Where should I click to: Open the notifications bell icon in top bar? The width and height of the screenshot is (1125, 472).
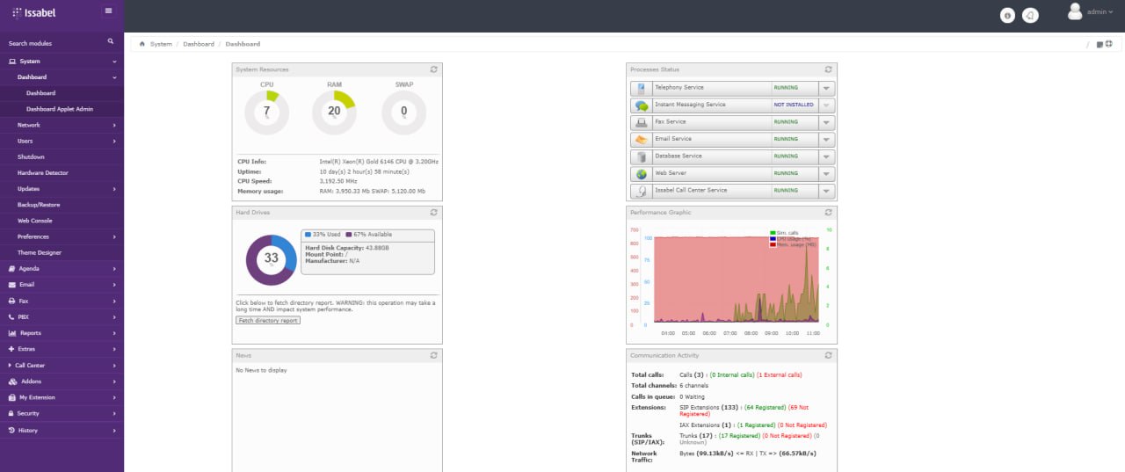point(1031,15)
